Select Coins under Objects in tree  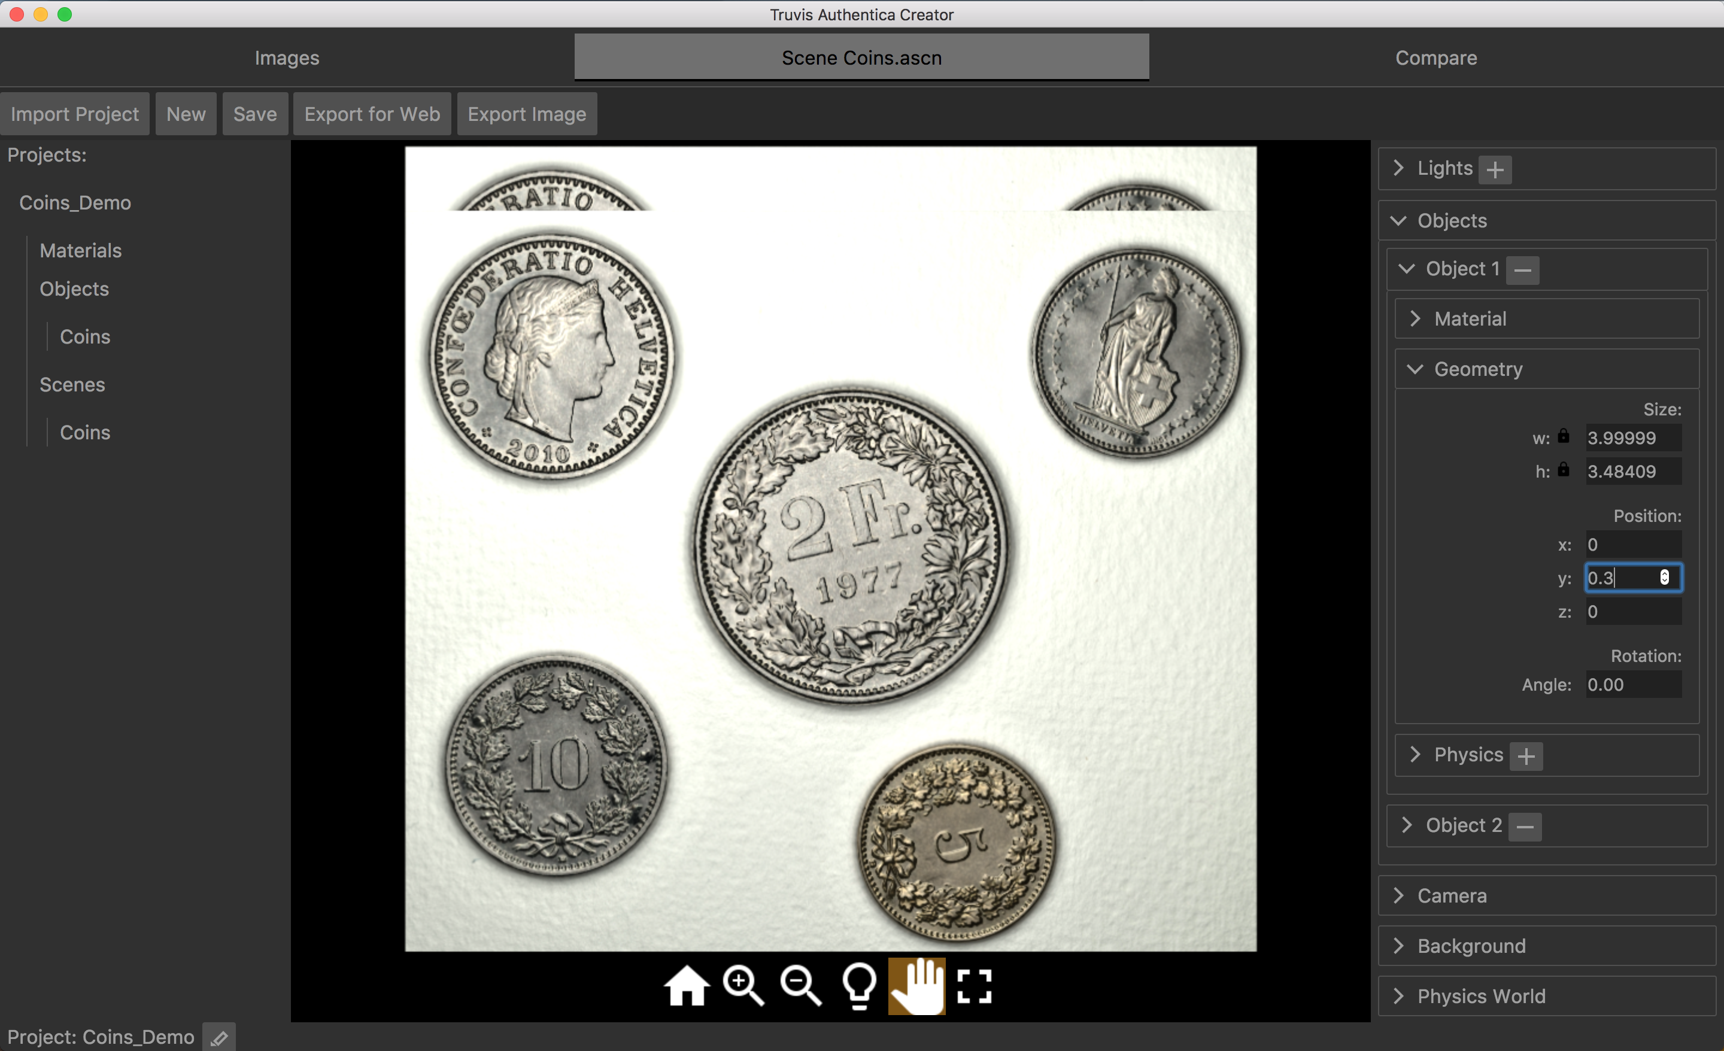tap(84, 336)
